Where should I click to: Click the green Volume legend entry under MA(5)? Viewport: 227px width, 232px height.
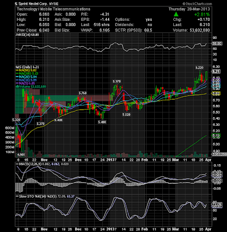pos(31,86)
